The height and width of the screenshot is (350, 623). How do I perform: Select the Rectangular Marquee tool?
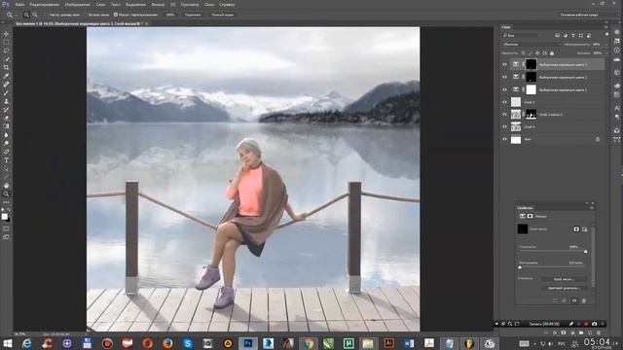(x=6, y=42)
